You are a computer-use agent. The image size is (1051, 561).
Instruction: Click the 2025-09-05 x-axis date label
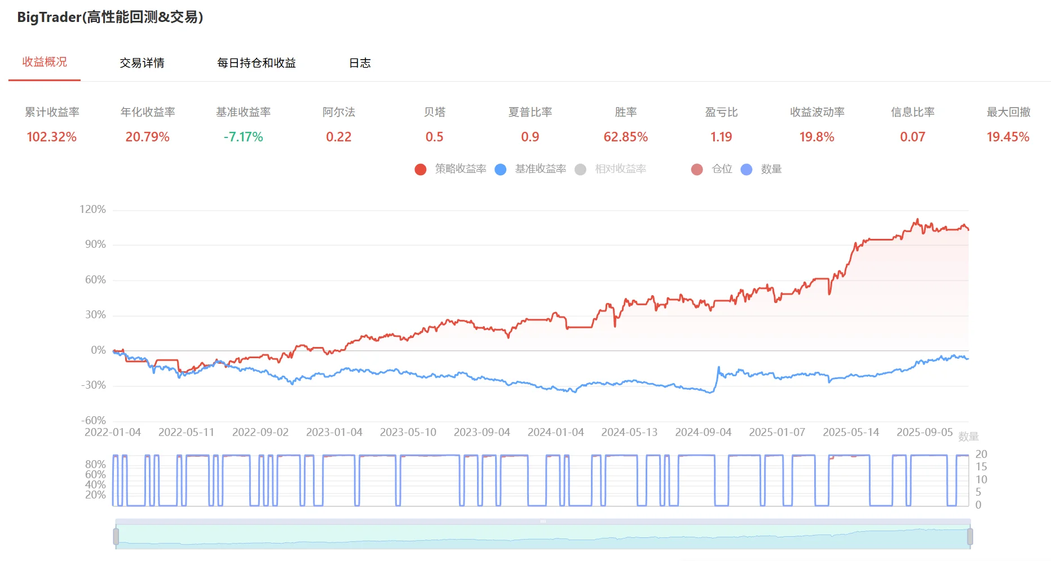(925, 432)
